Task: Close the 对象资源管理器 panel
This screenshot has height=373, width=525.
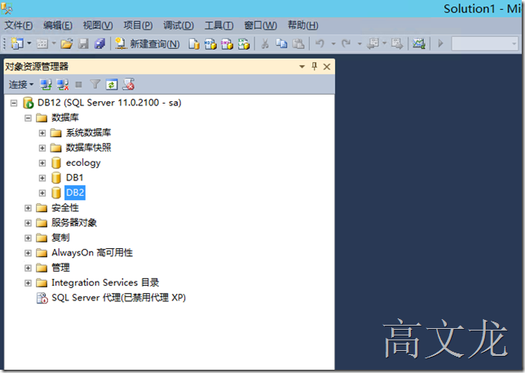Action: coord(327,67)
